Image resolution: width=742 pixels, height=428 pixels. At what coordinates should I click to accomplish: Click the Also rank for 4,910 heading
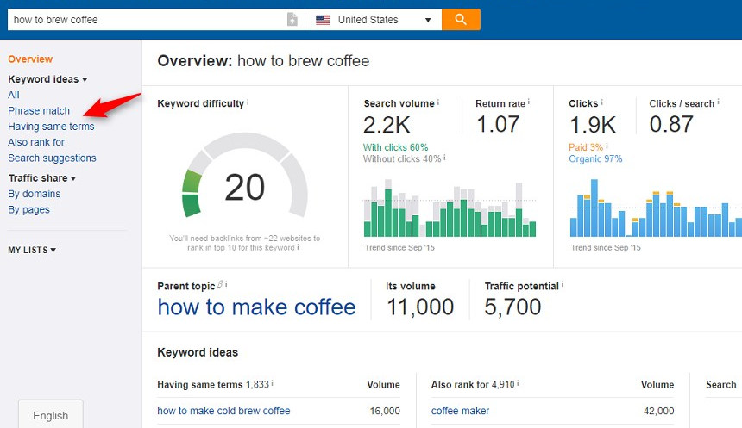473,385
